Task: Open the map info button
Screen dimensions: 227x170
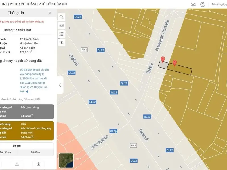Action: pos(61,42)
